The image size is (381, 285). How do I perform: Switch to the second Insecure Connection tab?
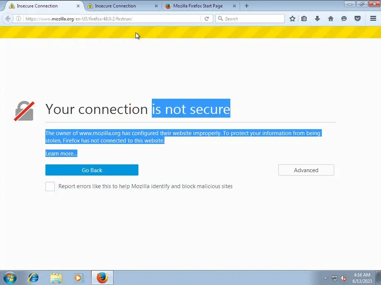pos(123,6)
